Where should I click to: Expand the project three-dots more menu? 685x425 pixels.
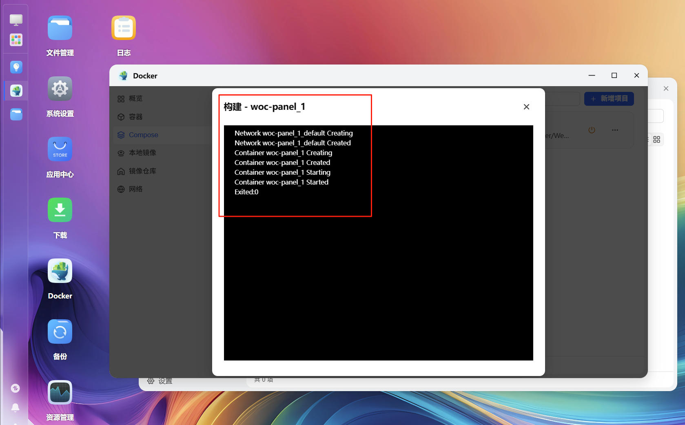click(x=615, y=130)
